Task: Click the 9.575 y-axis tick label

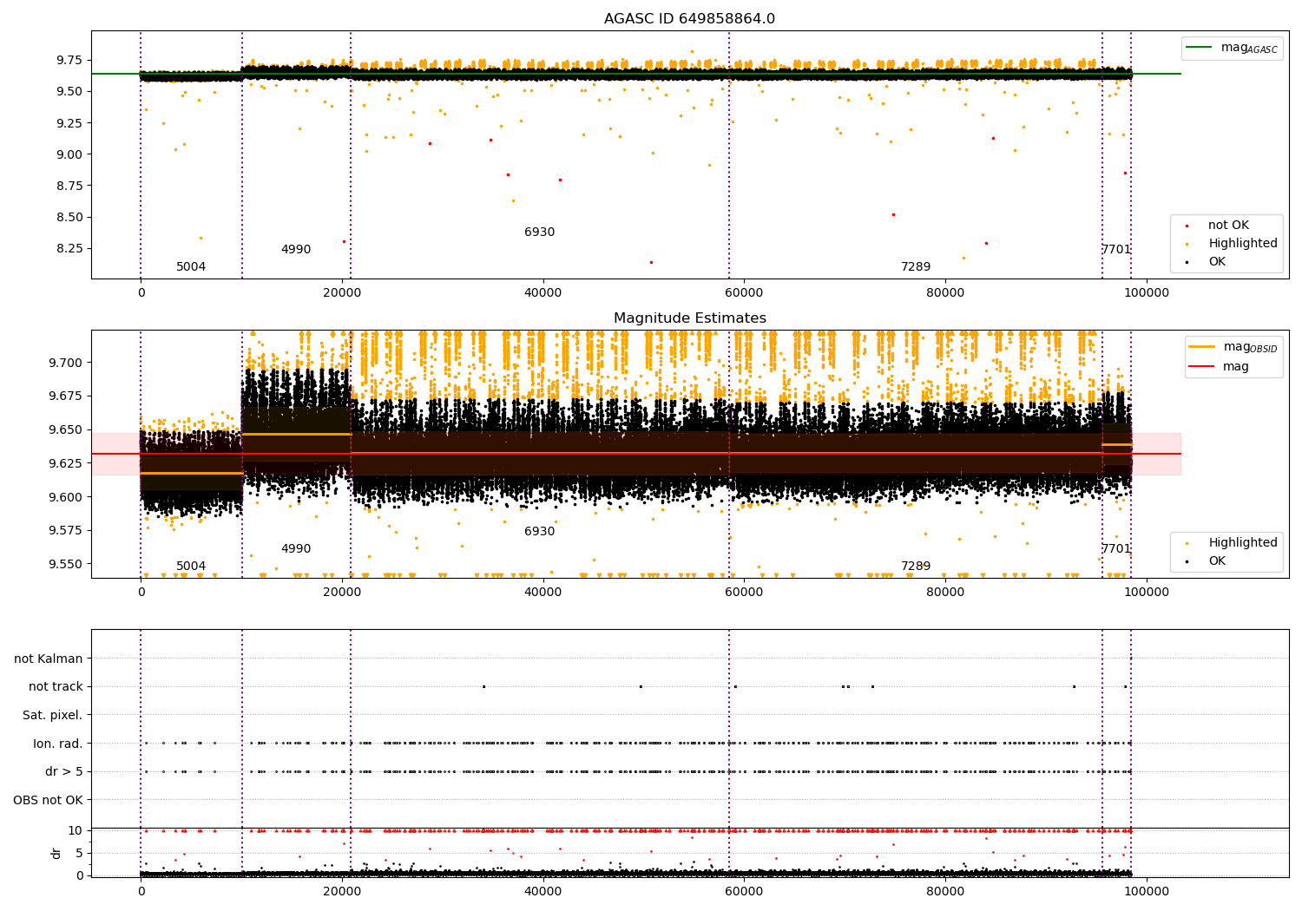Action: click(x=65, y=531)
